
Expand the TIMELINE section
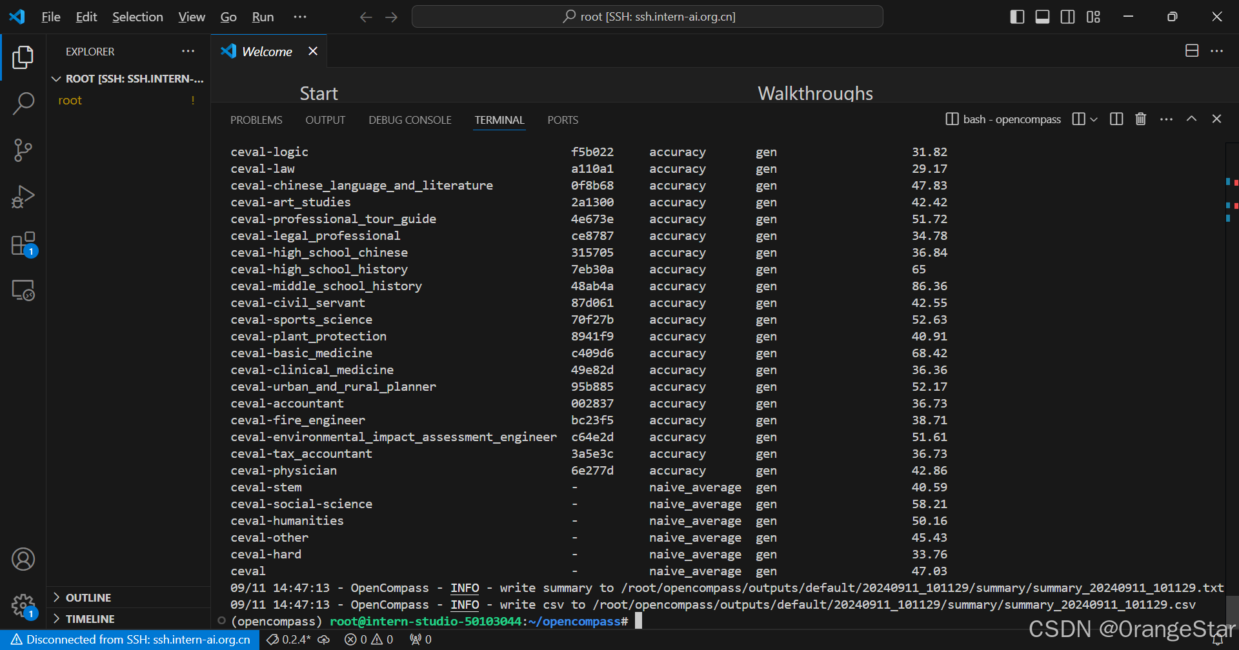point(128,619)
